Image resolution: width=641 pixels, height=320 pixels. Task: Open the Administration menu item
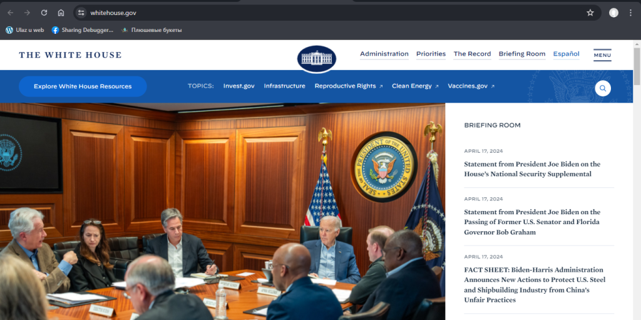tap(384, 54)
